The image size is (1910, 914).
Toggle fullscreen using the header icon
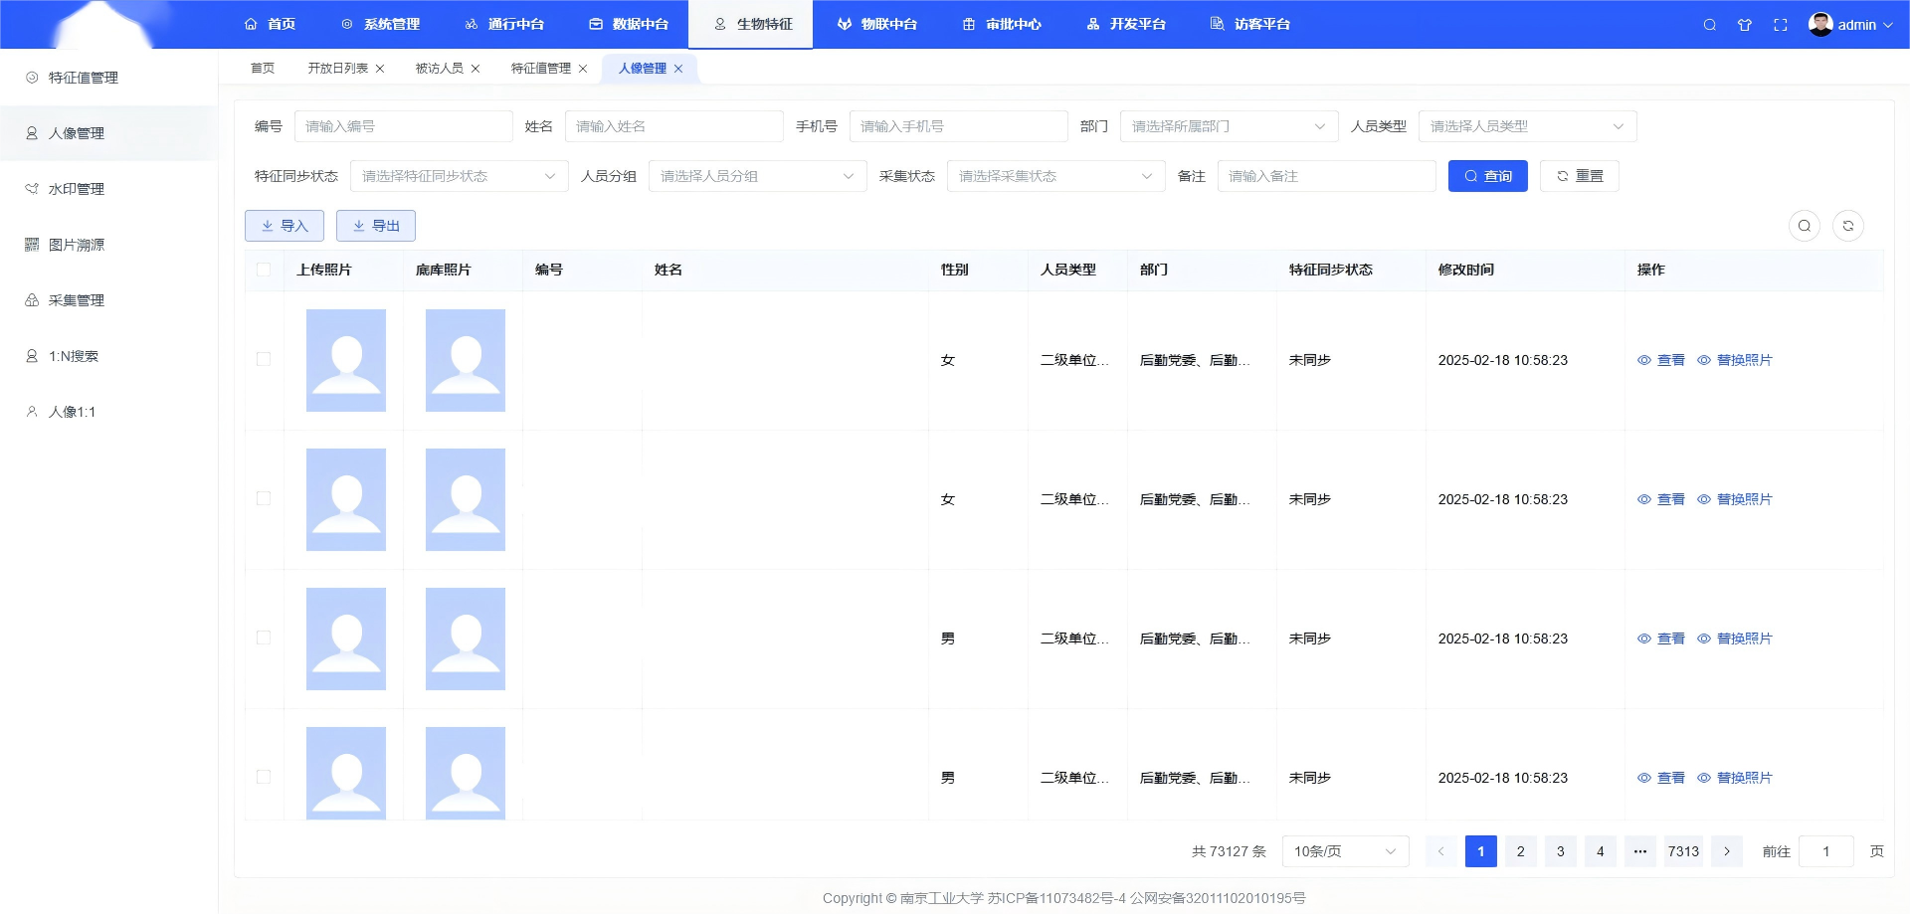(x=1781, y=25)
